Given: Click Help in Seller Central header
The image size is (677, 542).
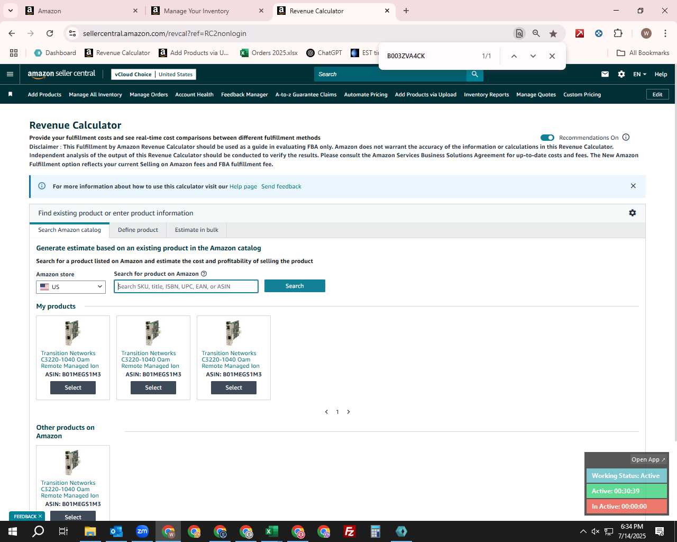Looking at the screenshot, I should [x=661, y=74].
